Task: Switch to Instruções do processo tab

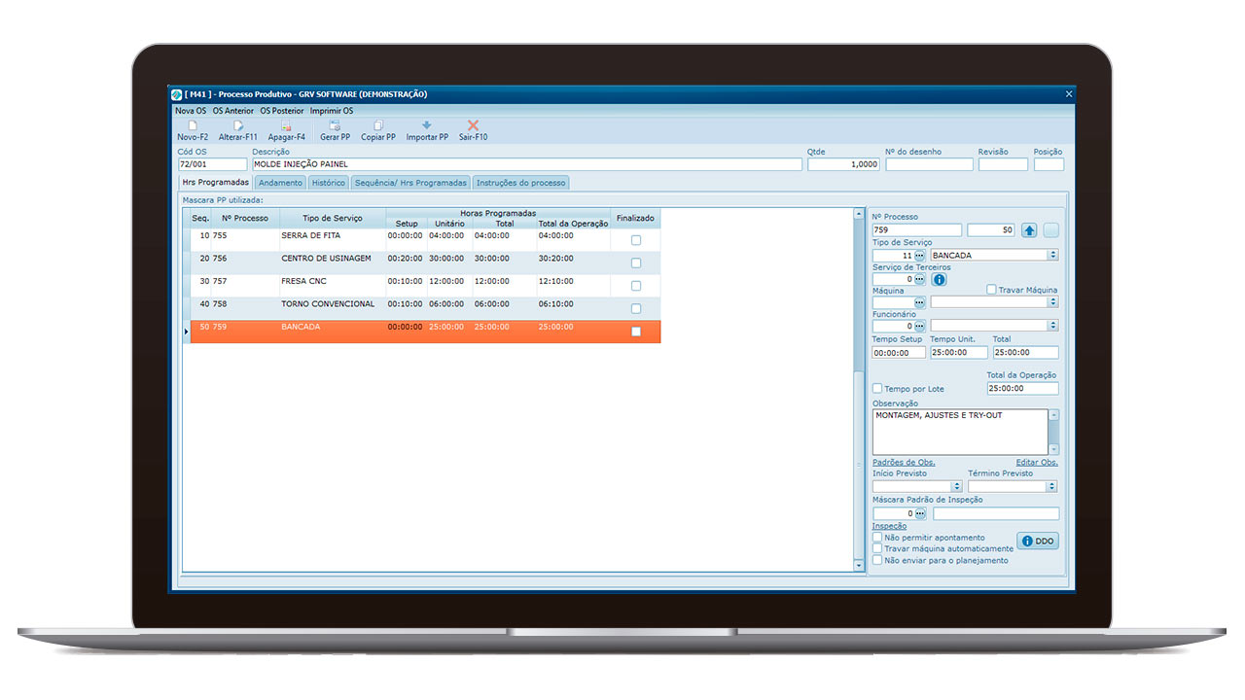Action: [x=520, y=183]
